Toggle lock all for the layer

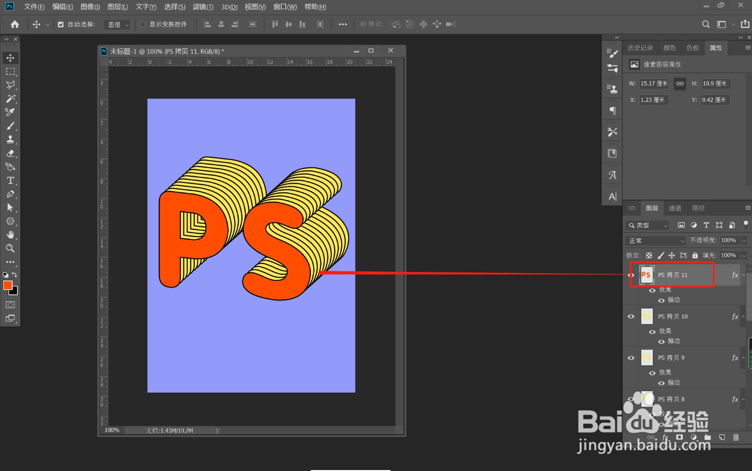coord(695,255)
